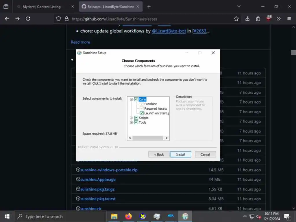Download sunshine.pkg.tar.gz
The height and width of the screenshot is (222, 296).
click(x=97, y=189)
